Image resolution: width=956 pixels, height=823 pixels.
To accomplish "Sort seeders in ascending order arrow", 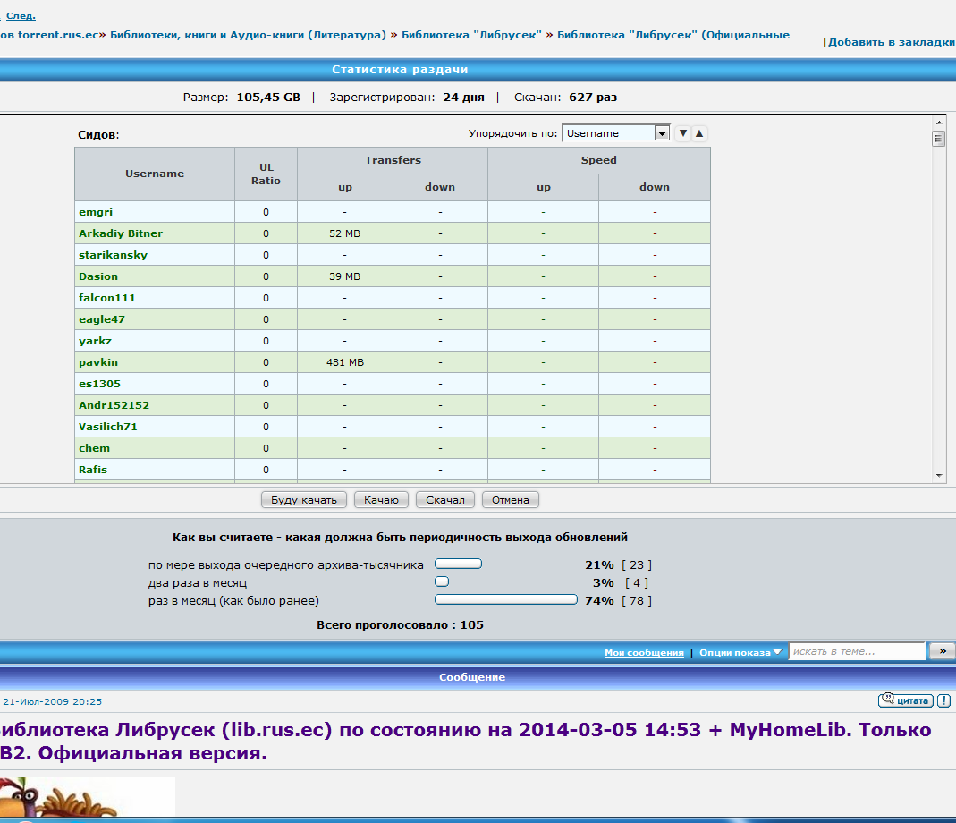I will click(x=699, y=133).
